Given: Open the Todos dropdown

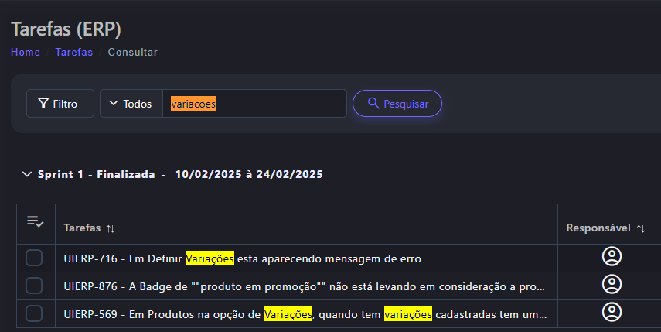Looking at the screenshot, I should [131, 103].
